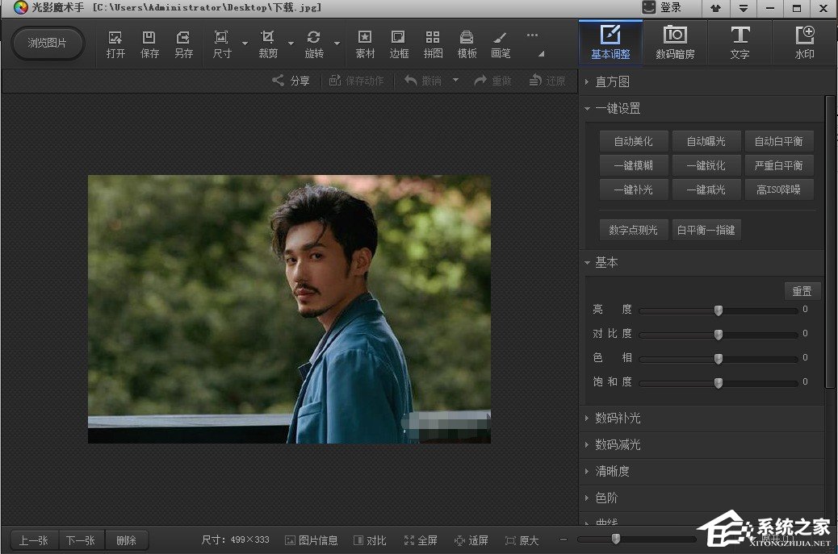Switch to the 文字 (Text) tab
Viewport: 838px width, 554px height.
740,43
